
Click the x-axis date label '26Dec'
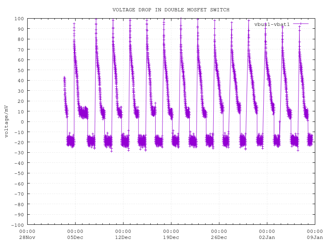[x=219, y=237]
